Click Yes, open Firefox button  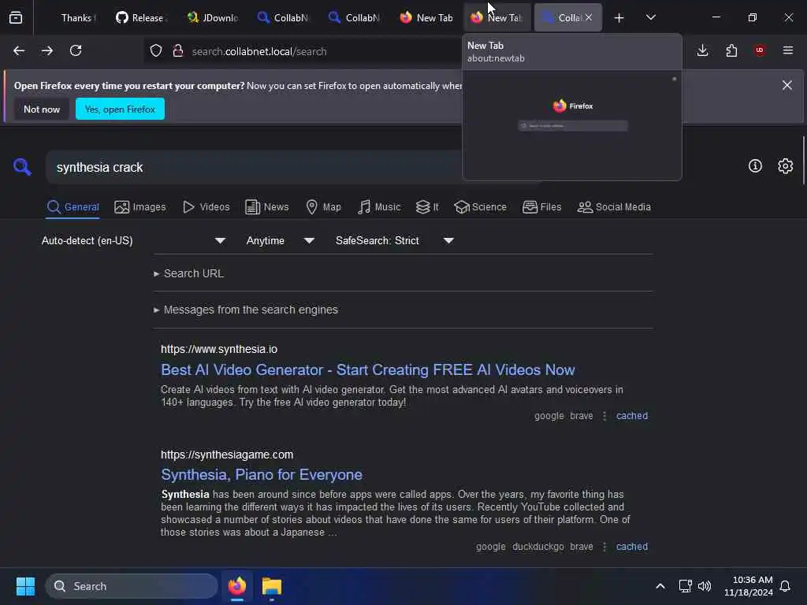point(120,109)
